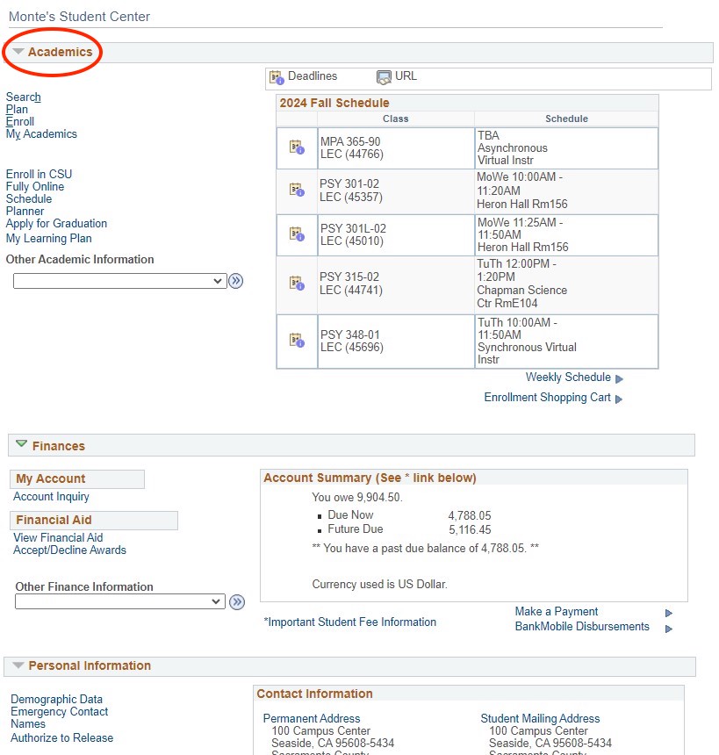This screenshot has width=719, height=755.
Task: Open Apply for Graduation
Action: 56,223
